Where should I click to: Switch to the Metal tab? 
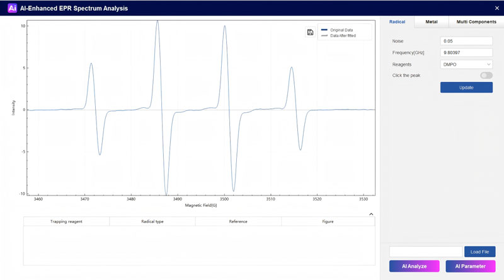coord(432,21)
